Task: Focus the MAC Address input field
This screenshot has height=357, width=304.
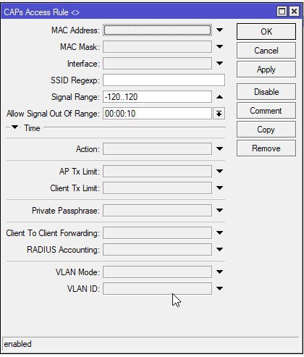Action: (157, 30)
